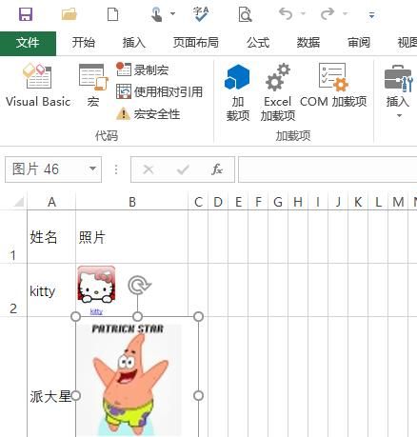Image resolution: width=417 pixels, height=437 pixels.
Task: Click the 加载项 add-ins button
Action: [238, 92]
